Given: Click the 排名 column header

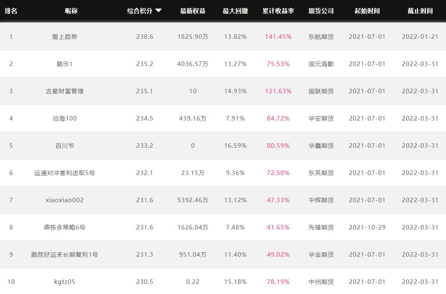Looking at the screenshot, I should coord(11,11).
